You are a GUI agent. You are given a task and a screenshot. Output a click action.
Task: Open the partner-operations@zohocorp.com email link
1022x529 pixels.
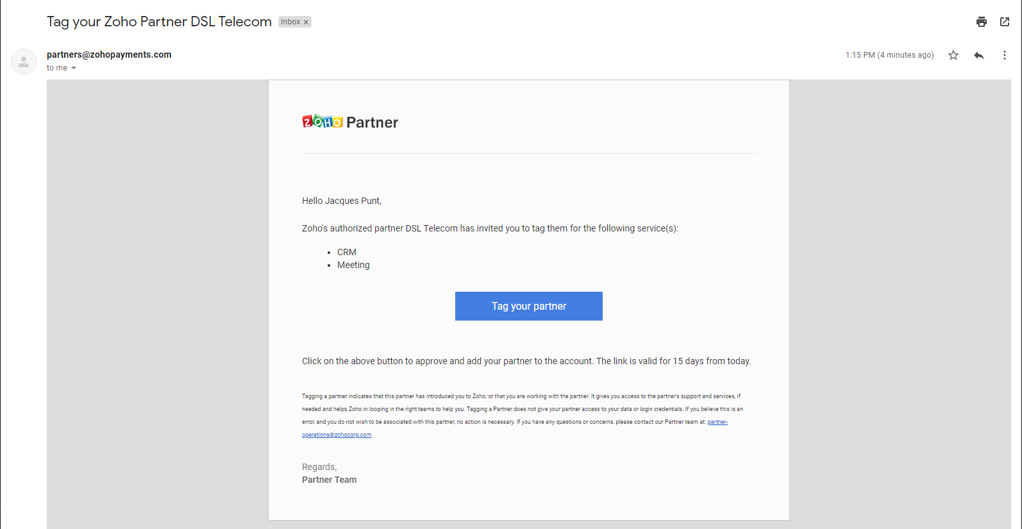click(x=337, y=435)
